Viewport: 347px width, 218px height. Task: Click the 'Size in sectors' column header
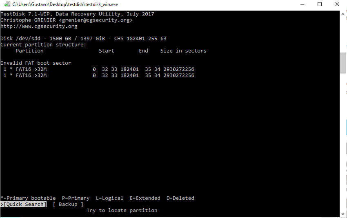pyautogui.click(x=183, y=51)
